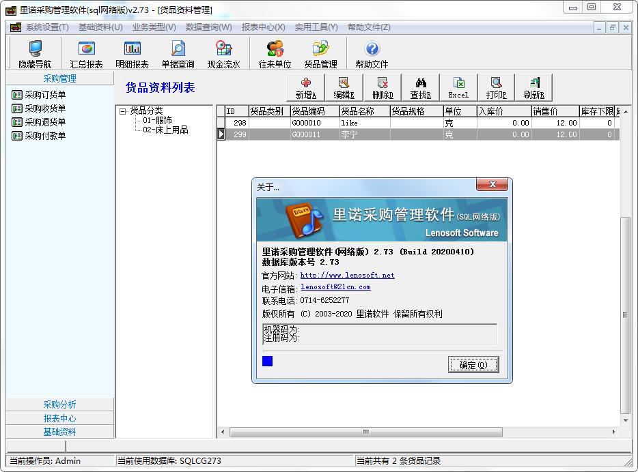
Task: Click the 货品规格 column header
Action: 416,111
